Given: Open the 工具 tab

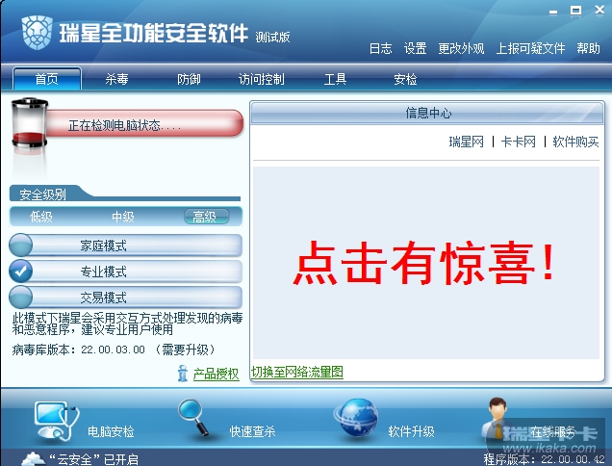Looking at the screenshot, I should 335,79.
